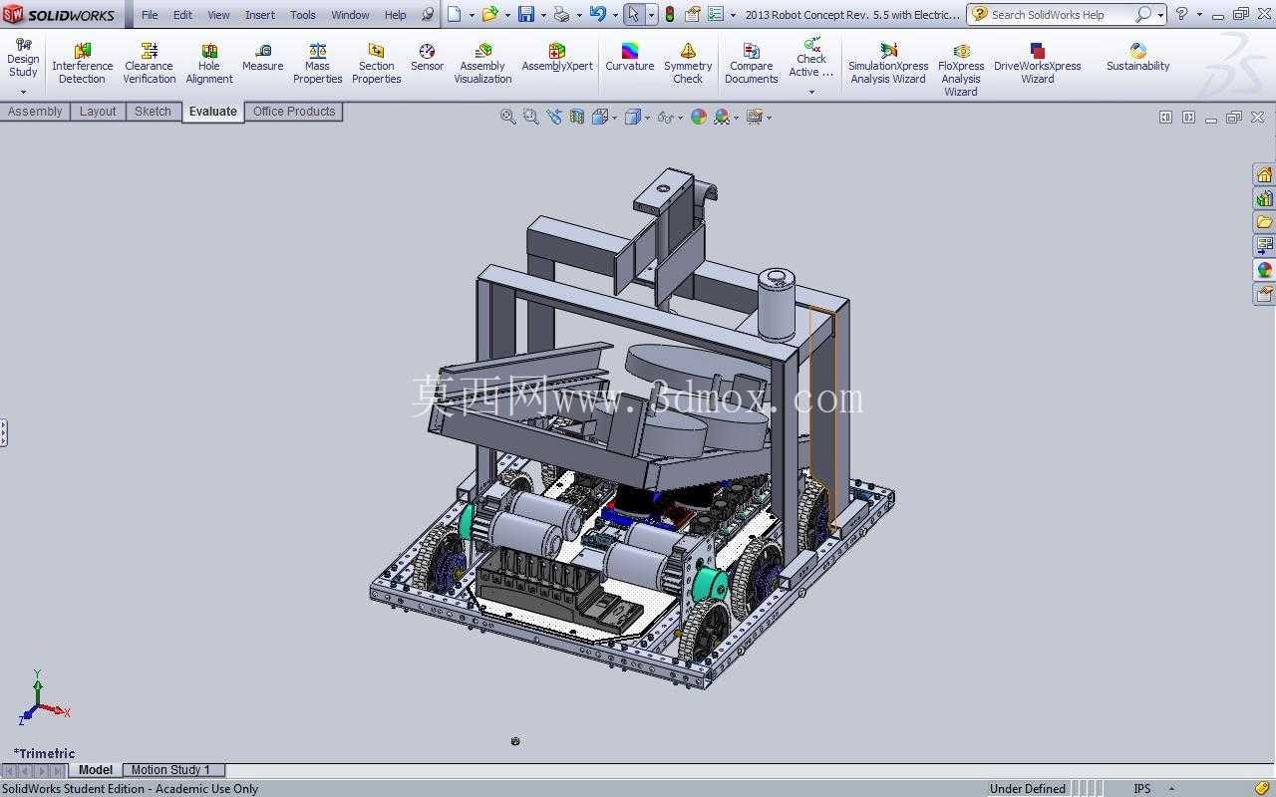The height and width of the screenshot is (797, 1276).
Task: Click Zoom to Fit in view toolbar
Action: (x=508, y=117)
